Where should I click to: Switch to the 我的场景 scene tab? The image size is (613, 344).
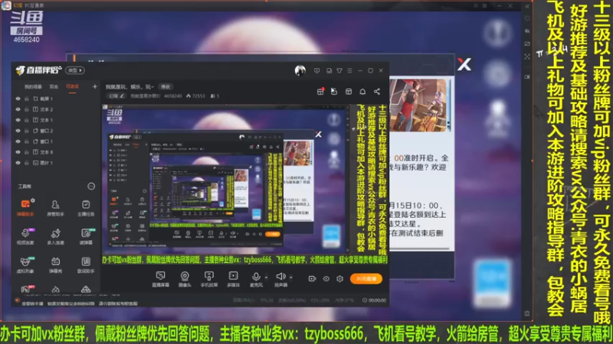click(x=33, y=86)
